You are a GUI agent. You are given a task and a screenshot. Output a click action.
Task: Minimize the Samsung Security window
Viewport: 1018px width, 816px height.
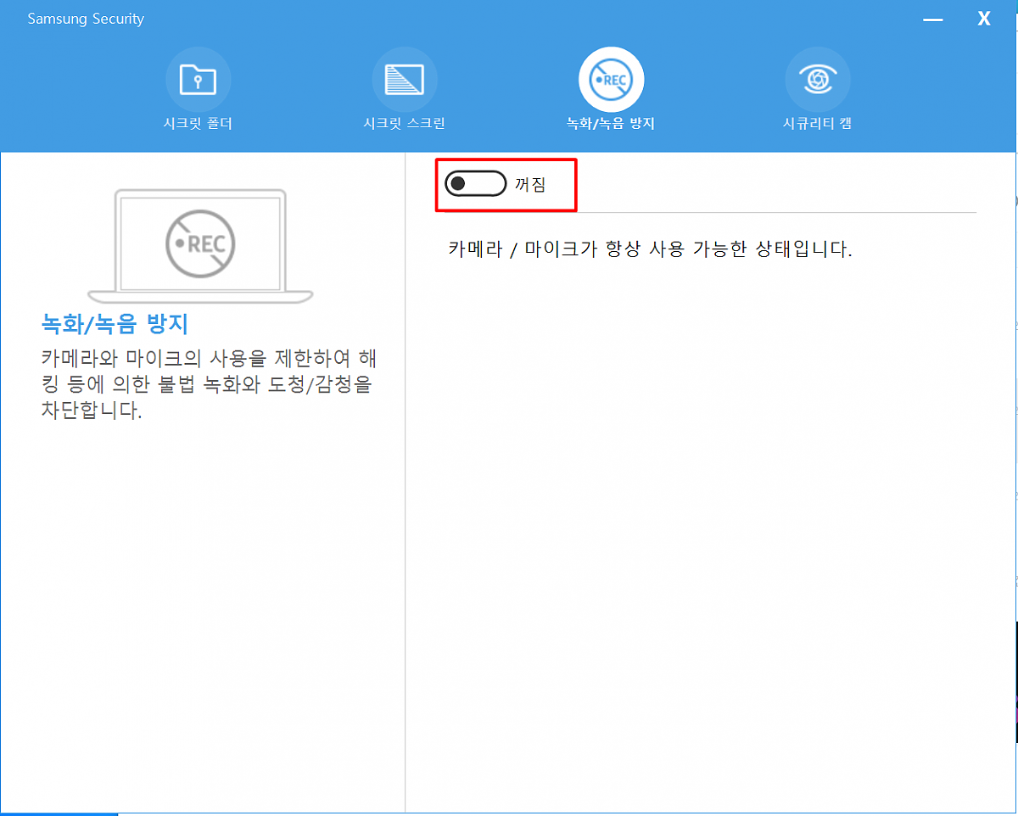pos(933,19)
